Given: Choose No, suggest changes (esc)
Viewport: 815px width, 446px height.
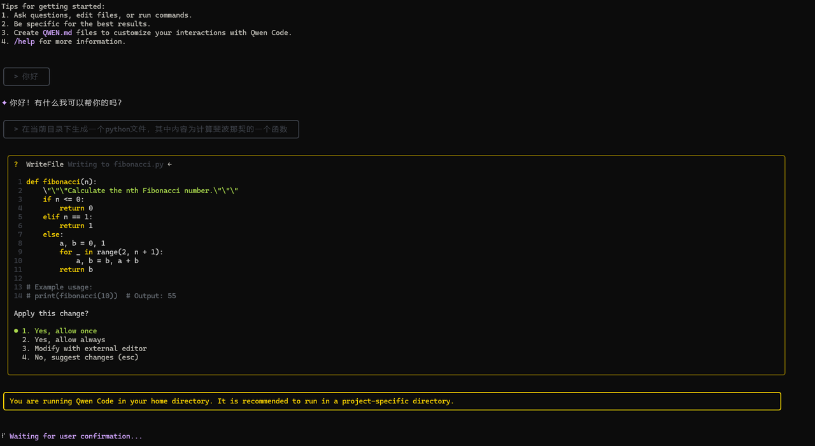Looking at the screenshot, I should coord(80,357).
